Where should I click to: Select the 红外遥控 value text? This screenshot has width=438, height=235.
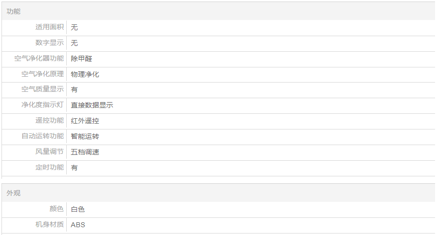[85, 121]
